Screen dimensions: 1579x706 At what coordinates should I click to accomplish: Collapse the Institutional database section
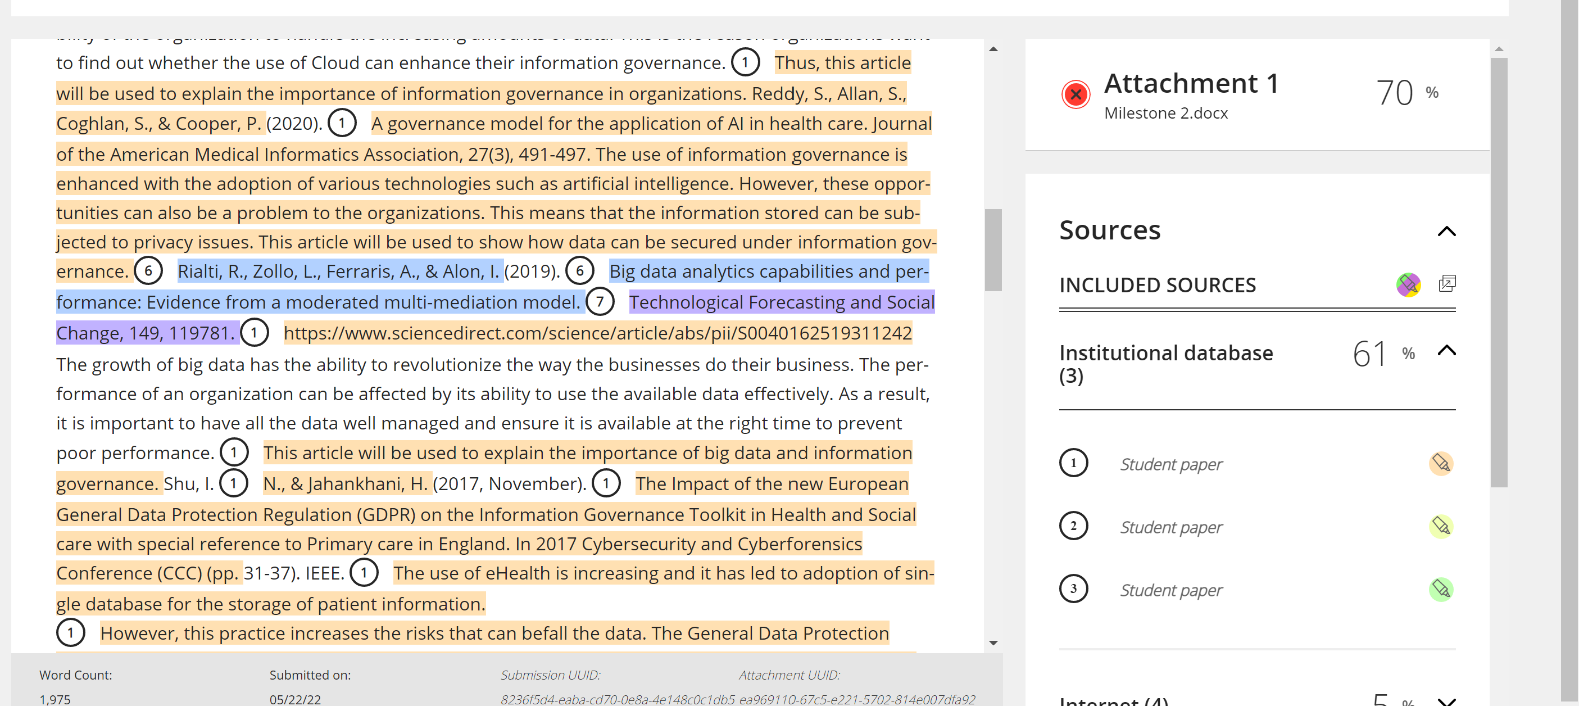(x=1446, y=350)
